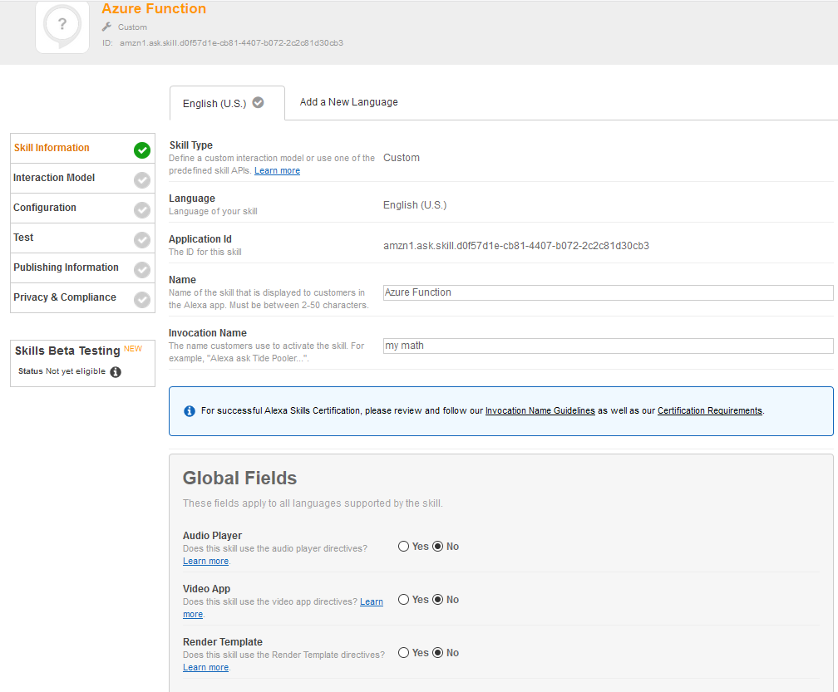Open the Privacy & Compliance section
This screenshot has height=692, width=838.
[83, 298]
